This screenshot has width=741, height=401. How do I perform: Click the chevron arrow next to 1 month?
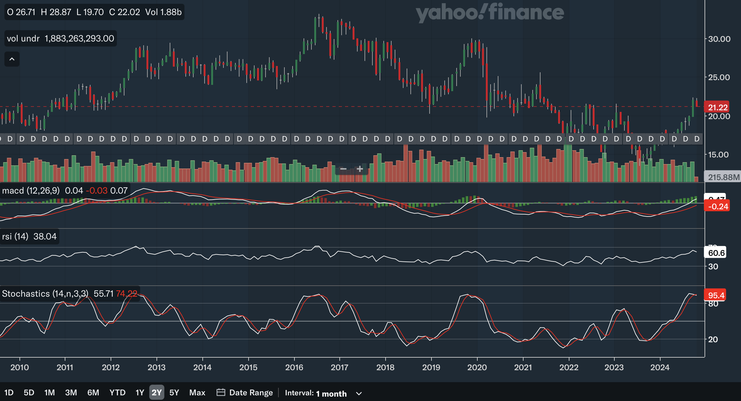359,393
